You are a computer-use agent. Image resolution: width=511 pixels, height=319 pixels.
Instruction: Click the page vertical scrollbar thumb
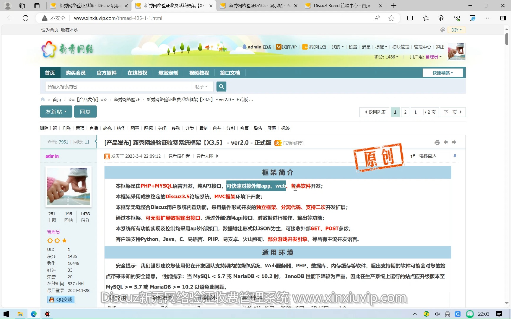click(507, 39)
